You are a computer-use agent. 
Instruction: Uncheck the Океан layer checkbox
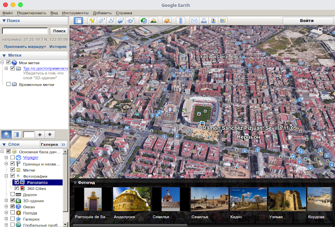click(13, 206)
